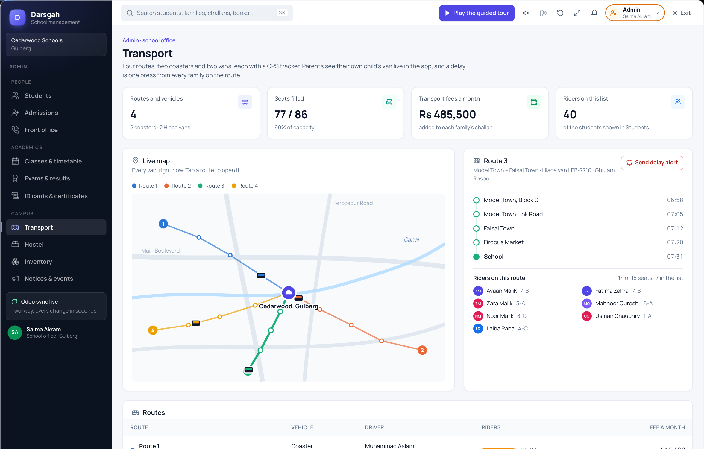Viewport: 704px width, 449px height.
Task: Click the yellow Route 4 van on the map
Action: point(196,323)
